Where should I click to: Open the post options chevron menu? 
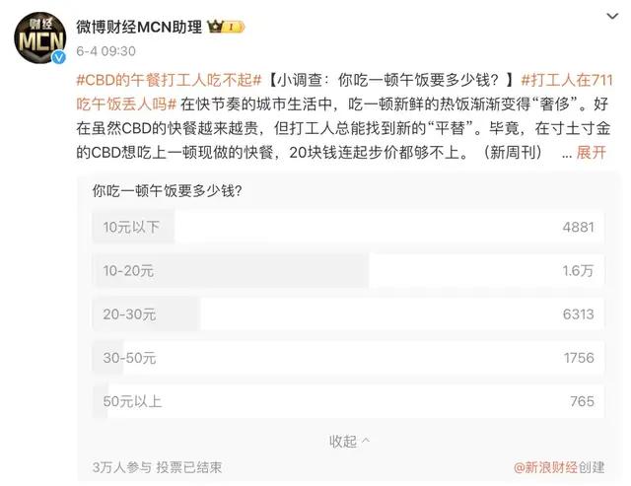612,17
